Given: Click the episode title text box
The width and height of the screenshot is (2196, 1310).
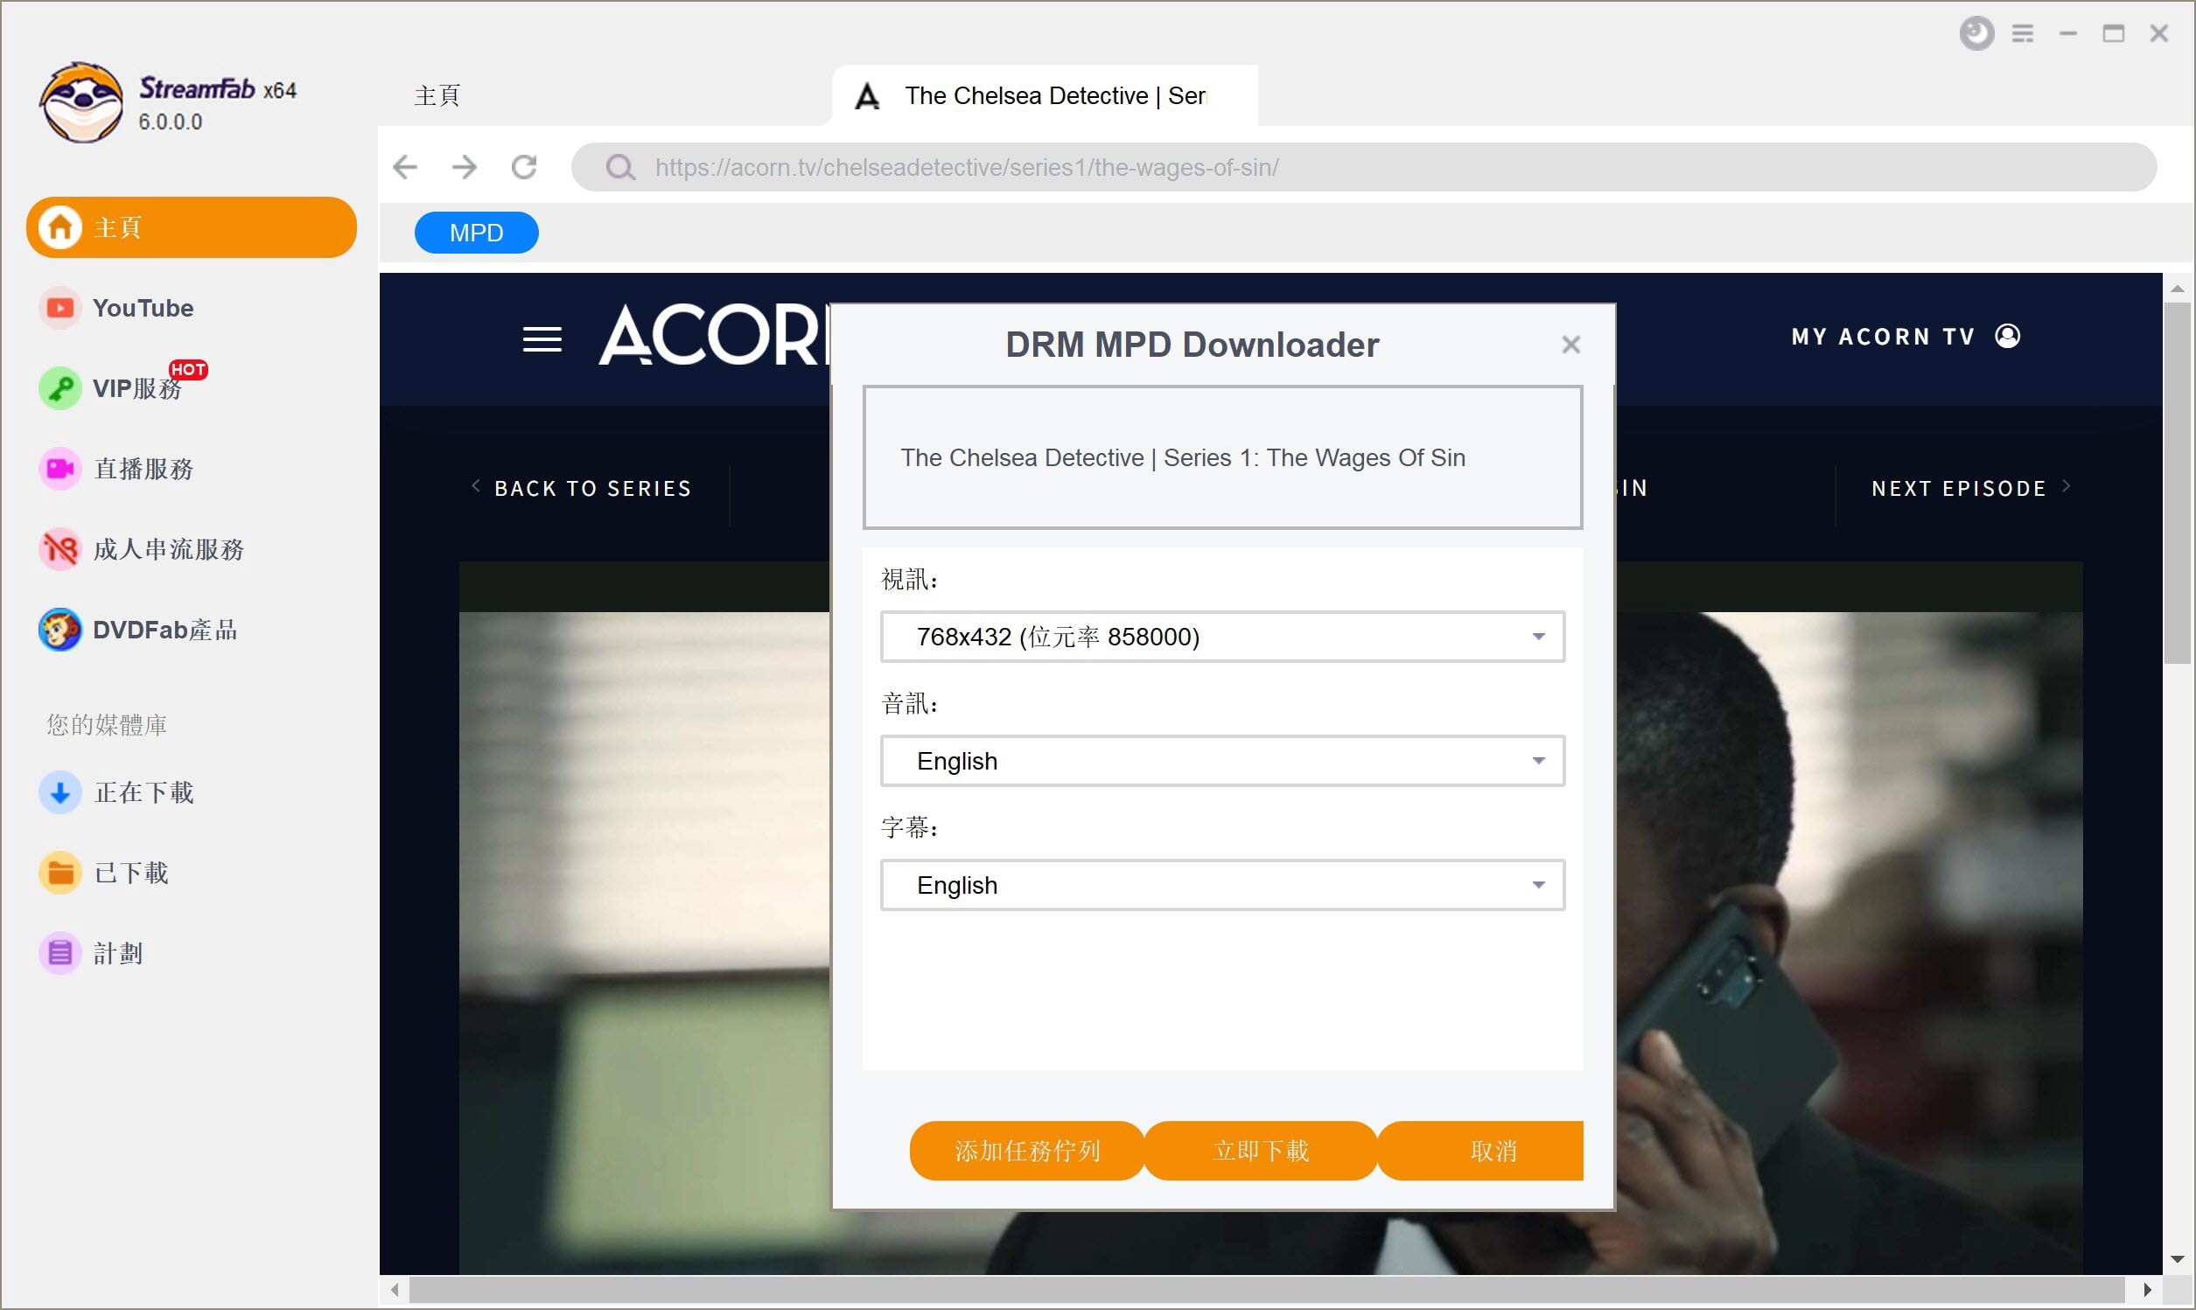Looking at the screenshot, I should [1222, 457].
